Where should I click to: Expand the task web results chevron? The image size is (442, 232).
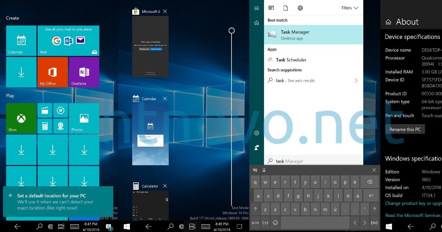[356, 80]
